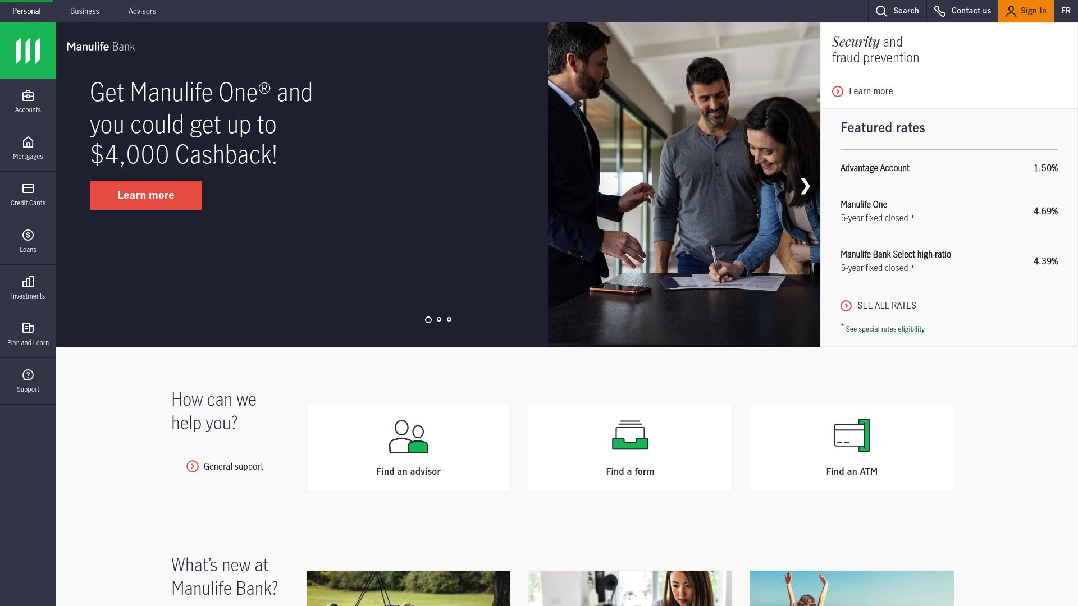Open the Search menu text
This screenshot has width=1078, height=606.
click(x=906, y=11)
